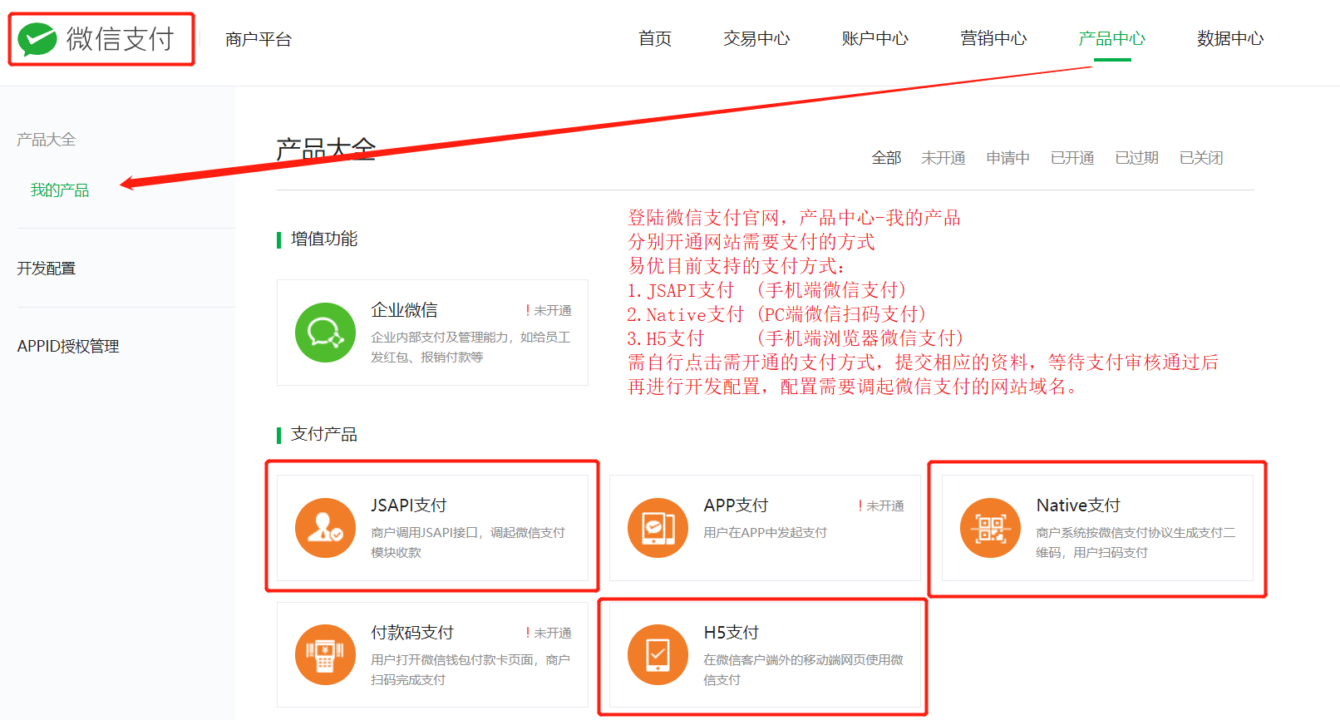Image resolution: width=1340 pixels, height=720 pixels.
Task: Switch to 营销中心 in the top menu
Action: coord(993,39)
